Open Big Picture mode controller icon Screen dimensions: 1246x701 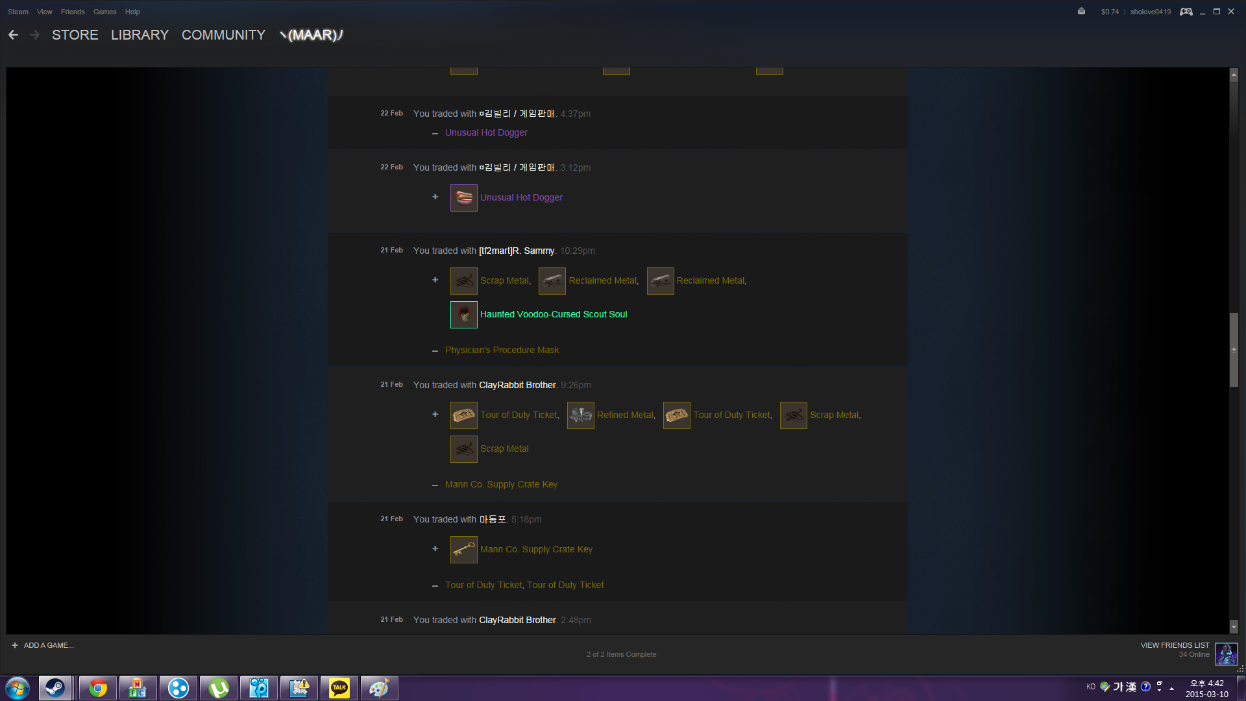click(1186, 12)
